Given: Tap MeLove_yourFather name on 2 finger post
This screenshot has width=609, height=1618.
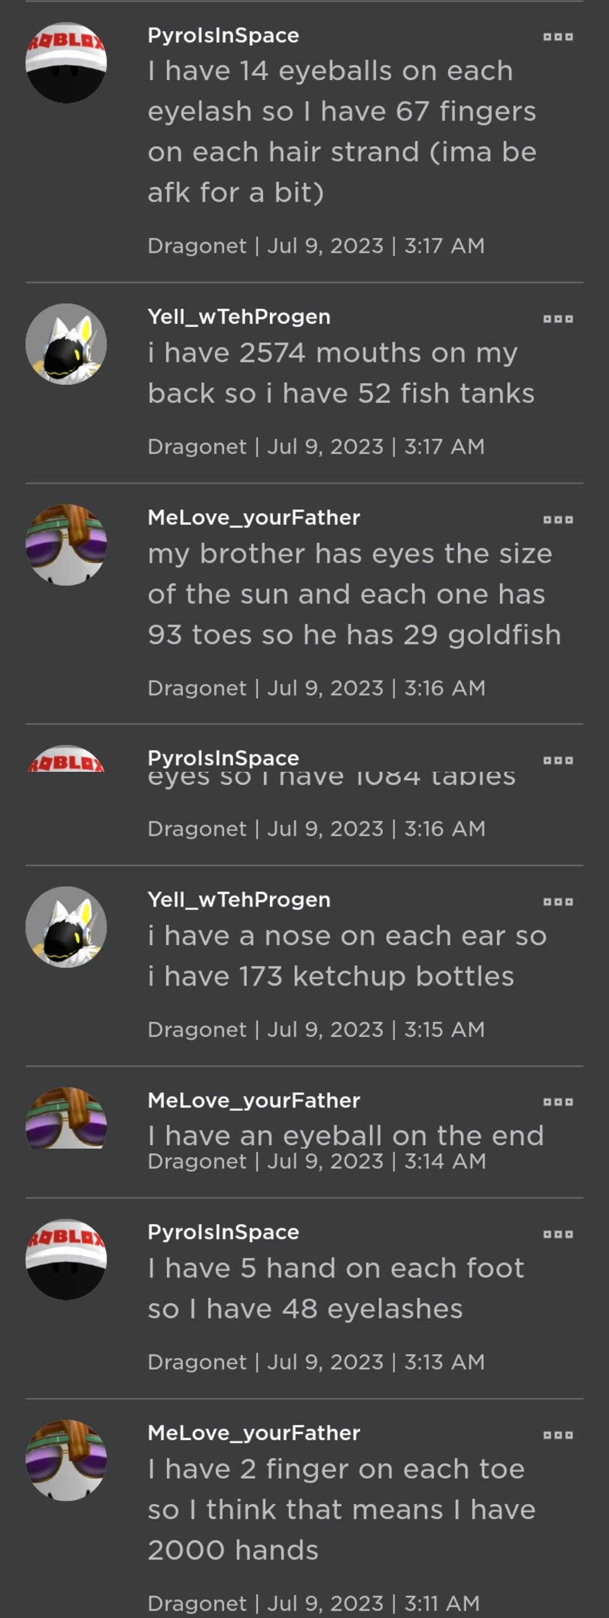Looking at the screenshot, I should click(x=254, y=1433).
